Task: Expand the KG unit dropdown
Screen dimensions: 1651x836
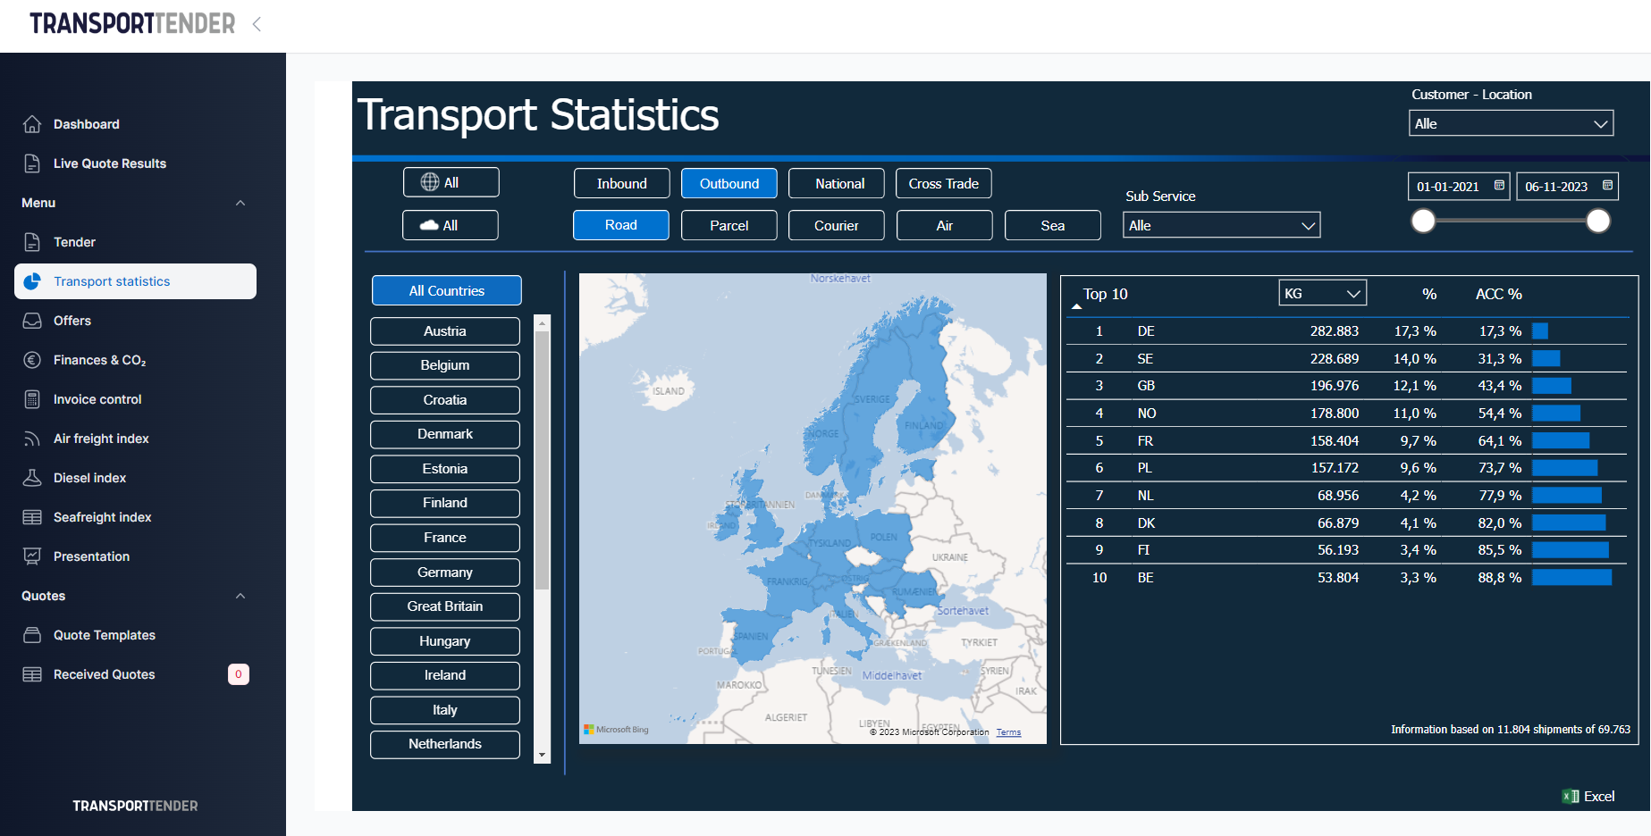Action: [x=1322, y=294]
